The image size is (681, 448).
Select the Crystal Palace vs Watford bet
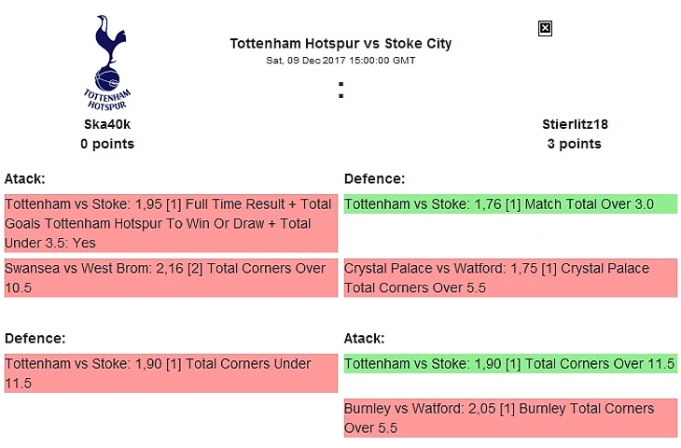[509, 277]
